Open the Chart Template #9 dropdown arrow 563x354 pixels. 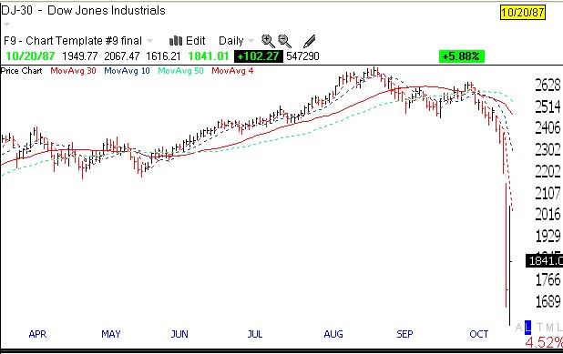[149, 41]
